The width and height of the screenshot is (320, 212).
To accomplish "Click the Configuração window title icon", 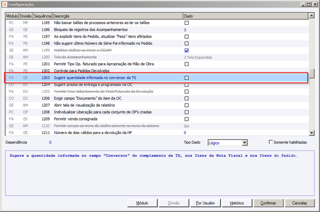I will coord(5,4).
